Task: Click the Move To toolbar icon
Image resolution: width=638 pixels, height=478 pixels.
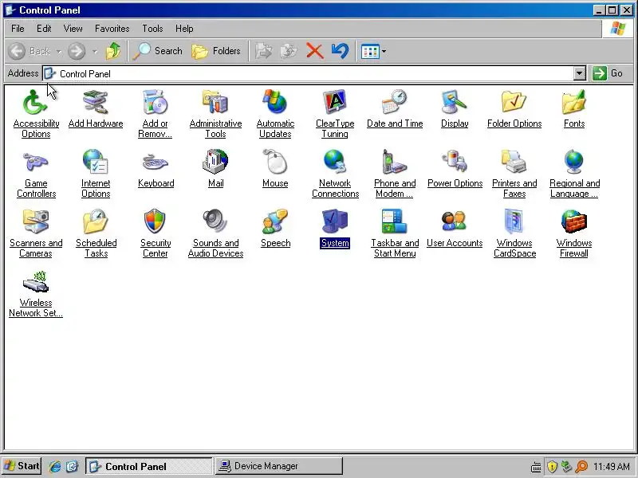Action: point(263,51)
